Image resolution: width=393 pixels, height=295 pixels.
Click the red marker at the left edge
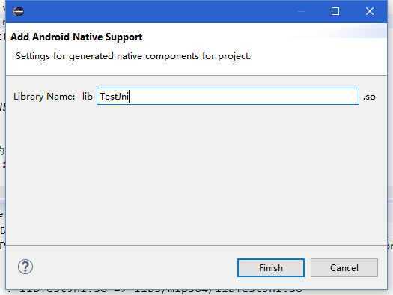(x=4, y=165)
